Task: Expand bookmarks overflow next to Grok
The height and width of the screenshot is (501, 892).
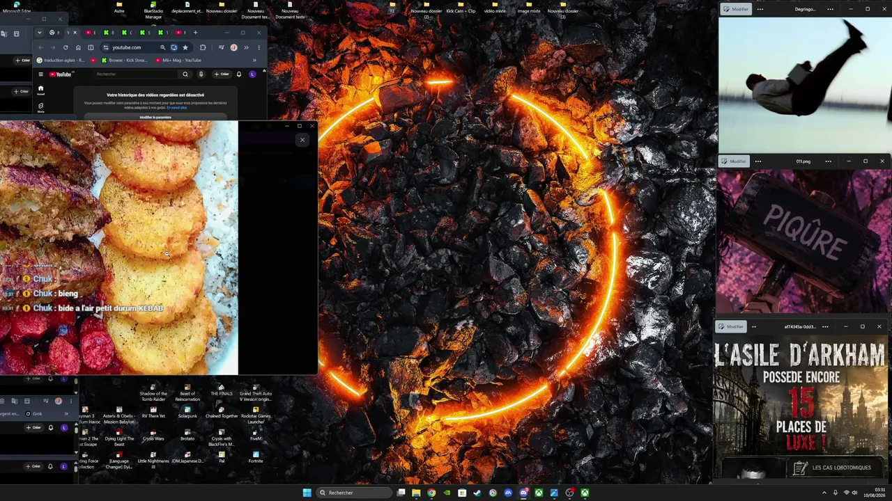Action: click(x=66, y=413)
